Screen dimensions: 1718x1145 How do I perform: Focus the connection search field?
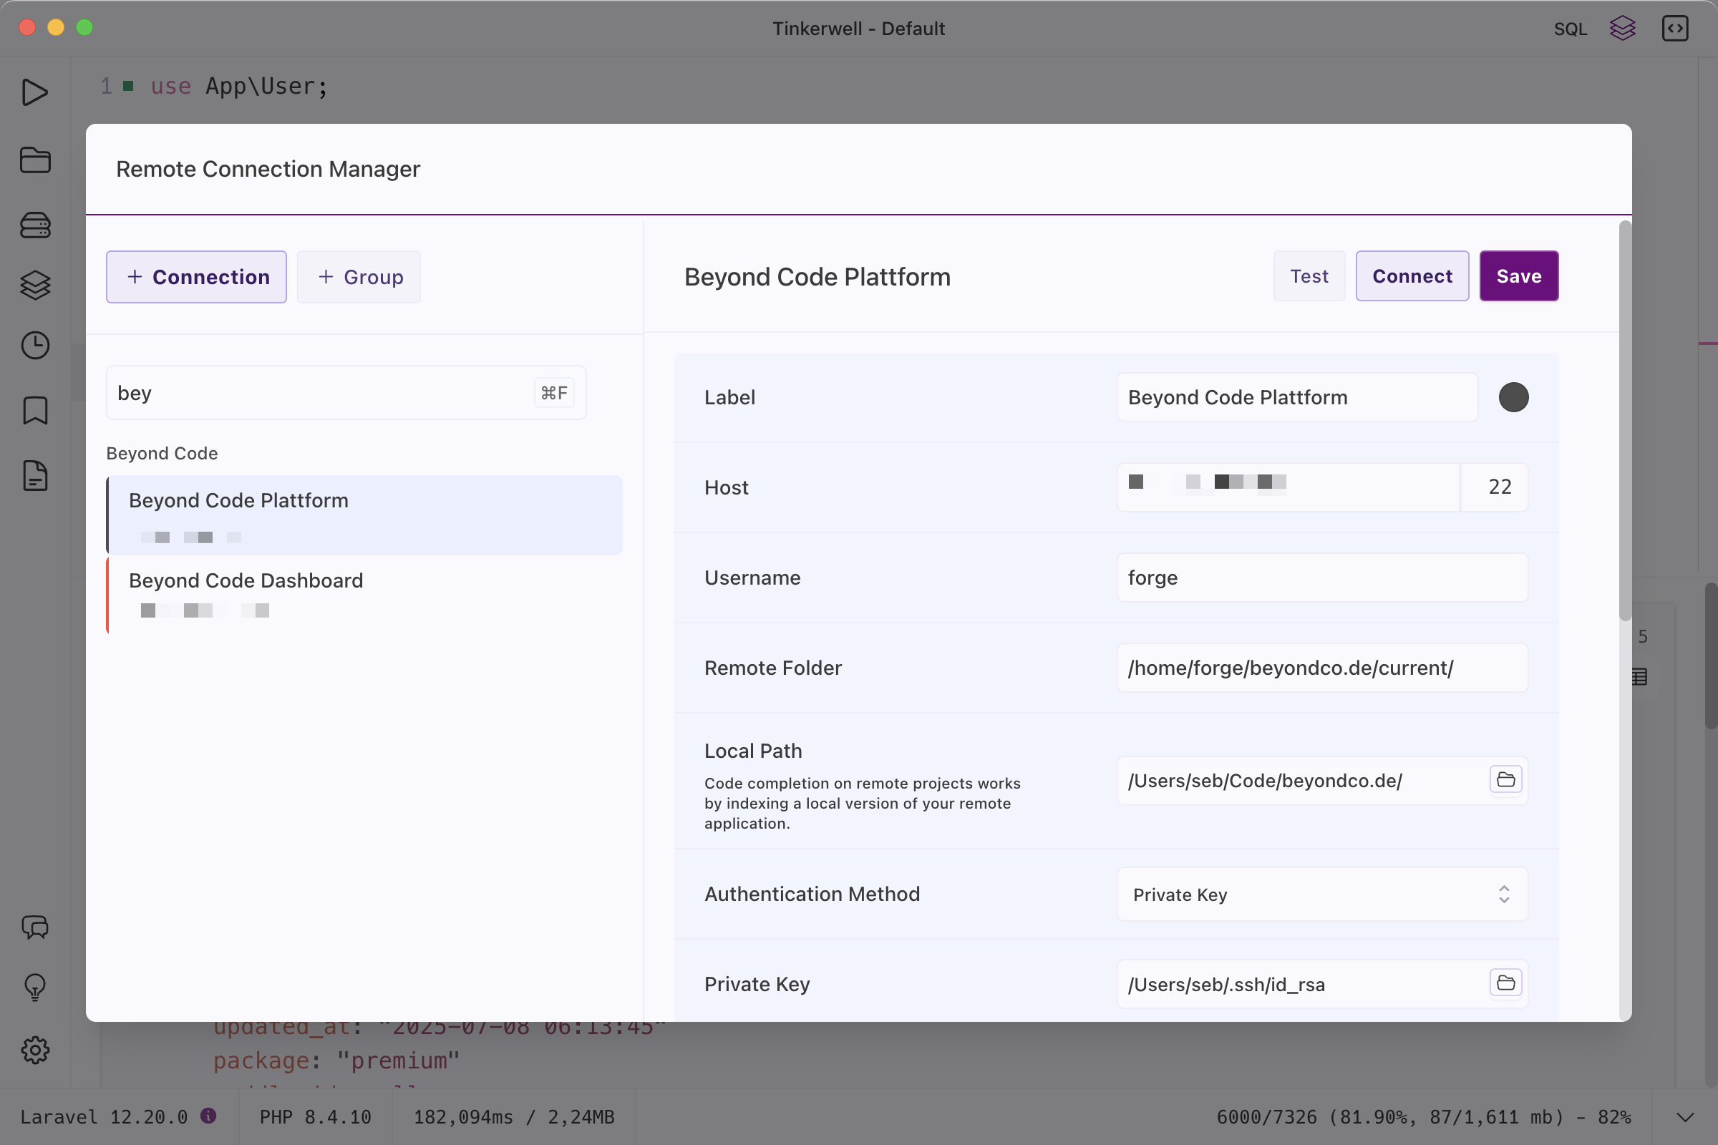(346, 393)
